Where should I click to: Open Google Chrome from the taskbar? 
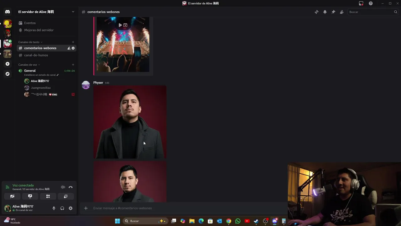point(229,221)
